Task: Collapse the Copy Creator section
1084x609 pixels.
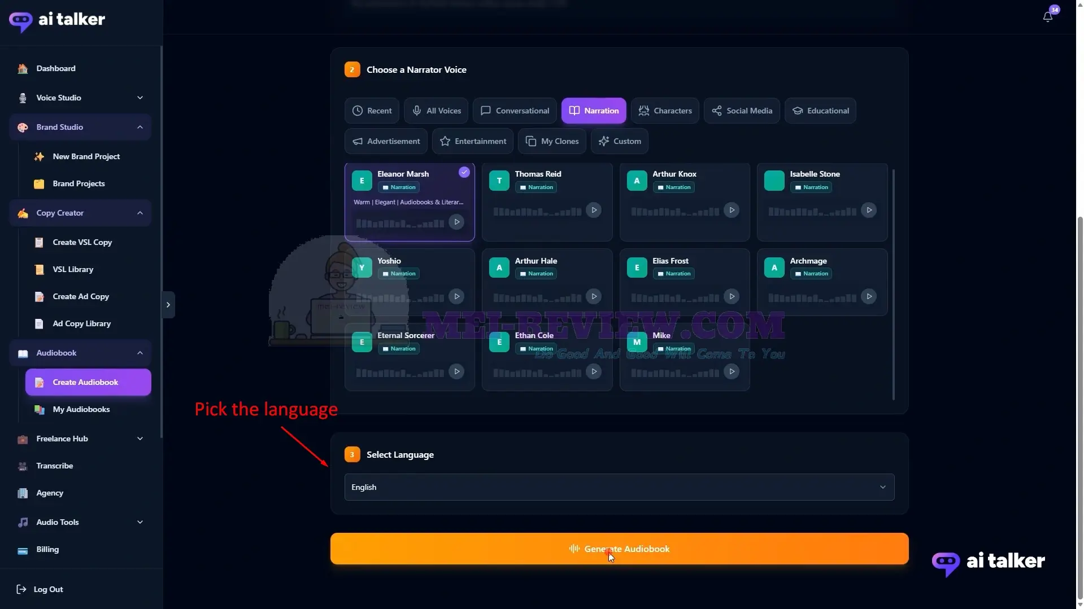Action: (80, 213)
